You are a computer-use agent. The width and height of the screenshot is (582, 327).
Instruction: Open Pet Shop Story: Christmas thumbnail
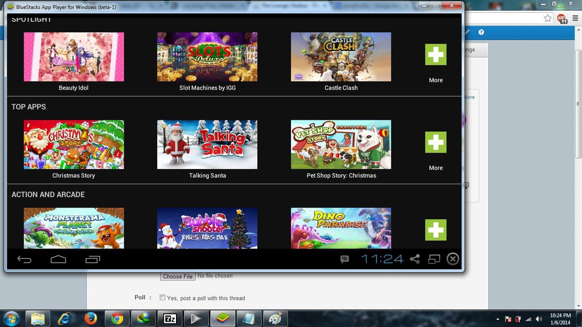coord(341,144)
